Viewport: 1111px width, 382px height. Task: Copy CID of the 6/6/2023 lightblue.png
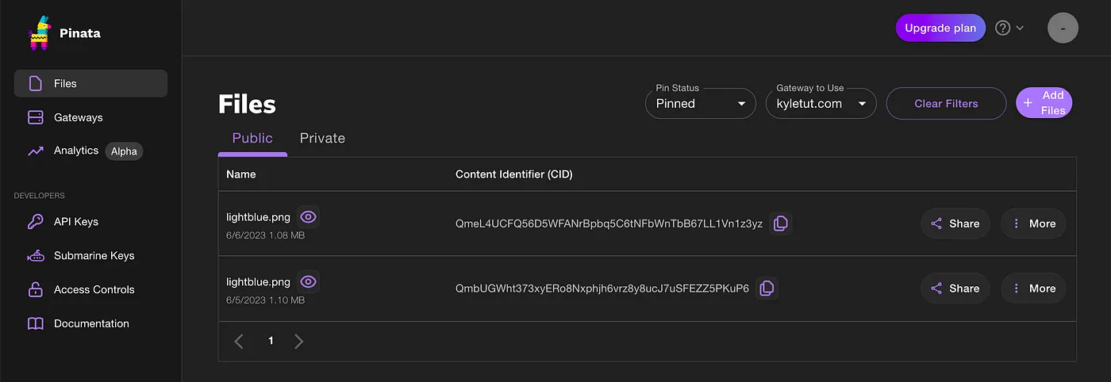click(781, 223)
